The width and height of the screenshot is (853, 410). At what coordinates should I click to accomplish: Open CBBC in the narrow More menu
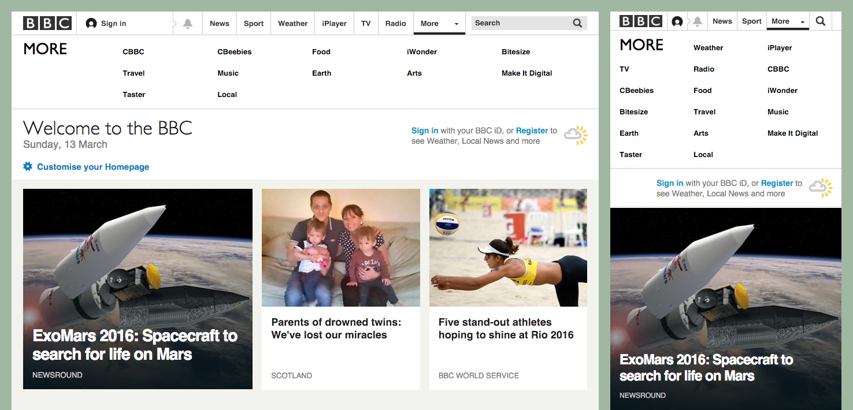778,69
